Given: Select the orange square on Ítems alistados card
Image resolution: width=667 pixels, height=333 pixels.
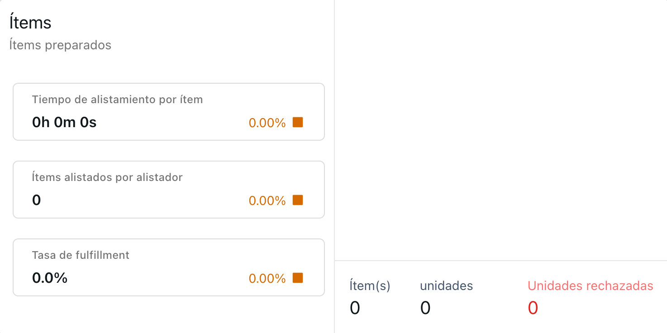Looking at the screenshot, I should click(x=297, y=200).
